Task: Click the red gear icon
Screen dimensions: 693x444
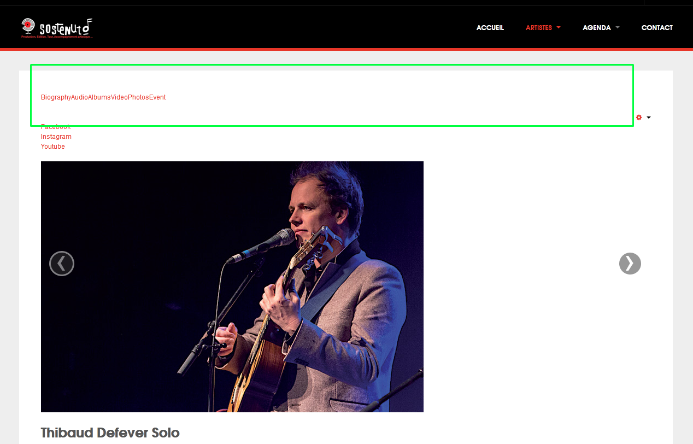Action: pyautogui.click(x=639, y=118)
